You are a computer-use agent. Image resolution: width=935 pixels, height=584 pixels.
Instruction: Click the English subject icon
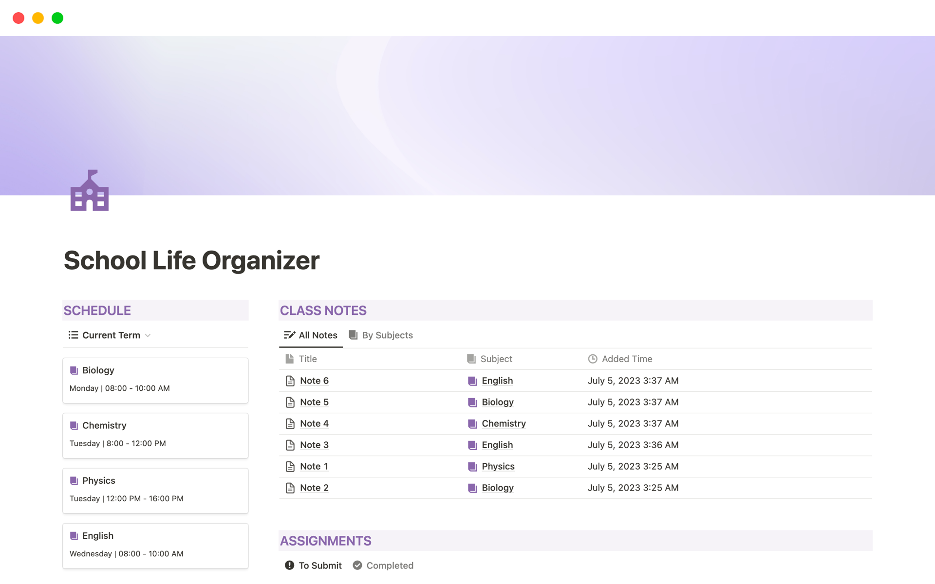[x=472, y=380]
